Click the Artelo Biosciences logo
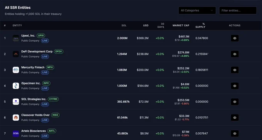This screenshot has width=262, height=140. (16, 133)
